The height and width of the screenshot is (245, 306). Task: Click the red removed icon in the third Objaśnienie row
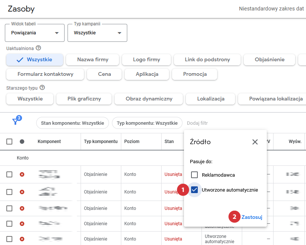click(22, 208)
